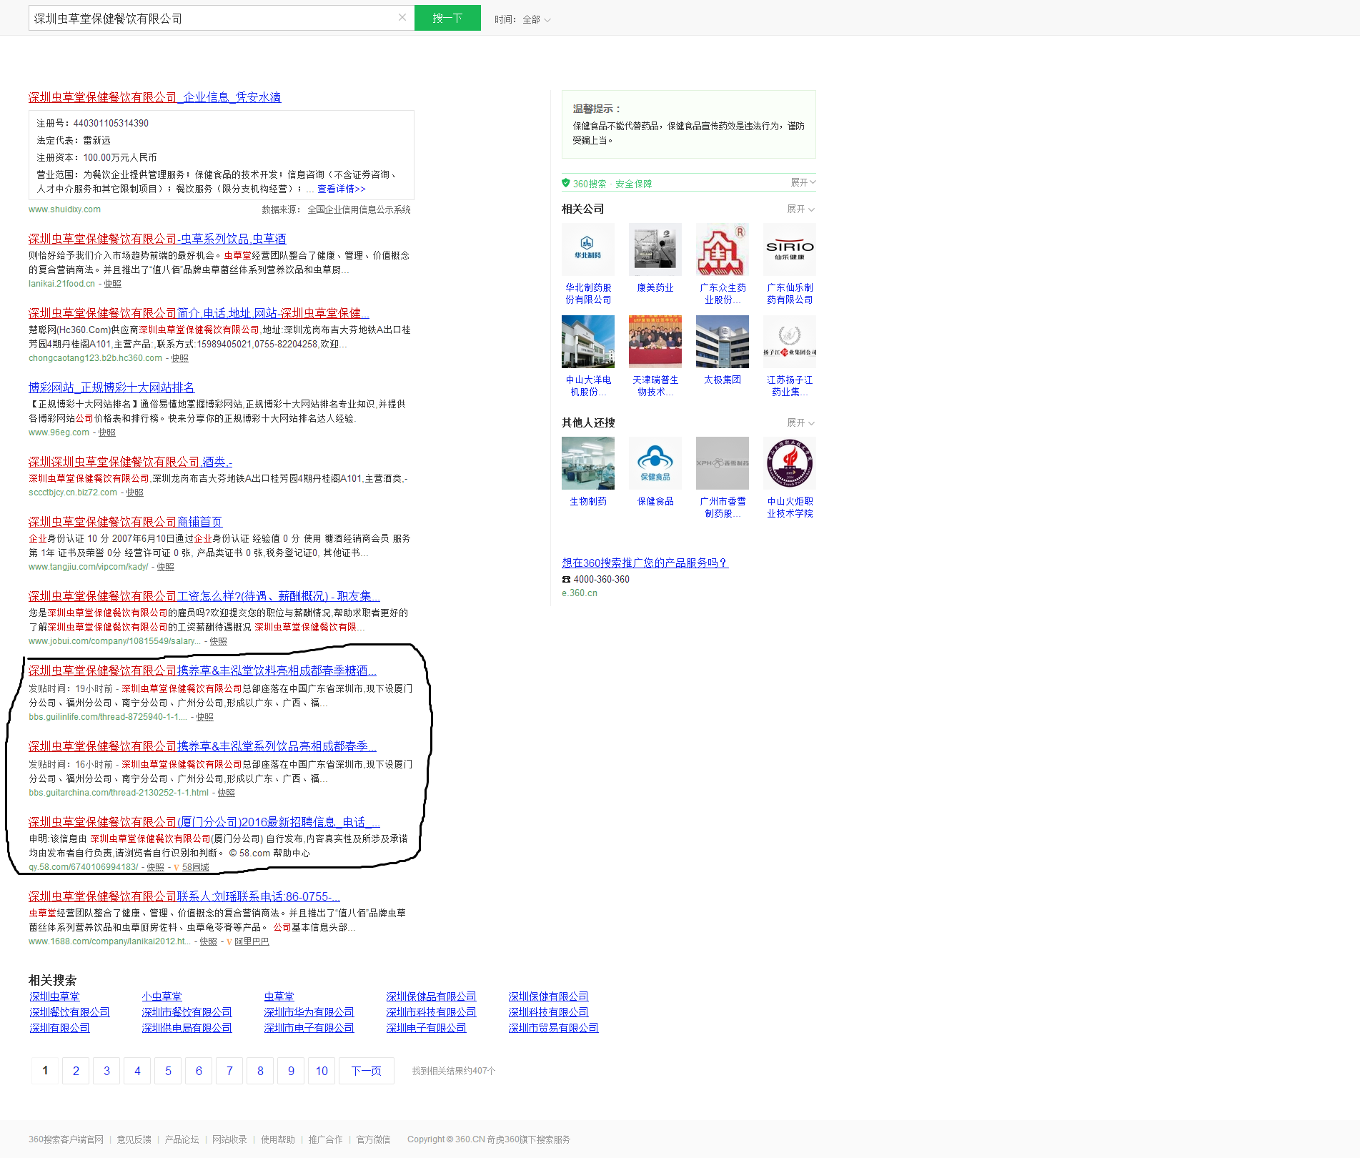Go to results page 10
The image size is (1360, 1158).
click(322, 1071)
